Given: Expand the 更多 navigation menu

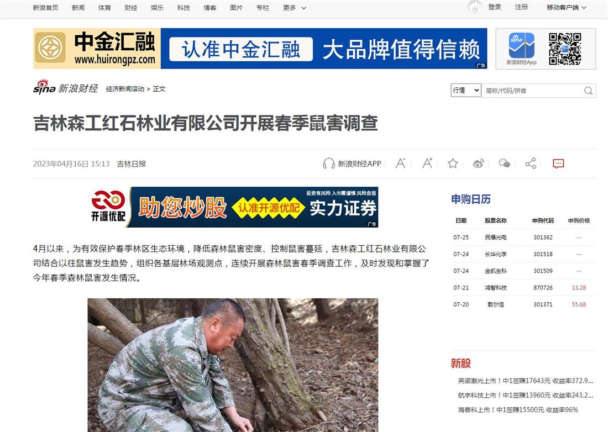Looking at the screenshot, I should point(294,8).
